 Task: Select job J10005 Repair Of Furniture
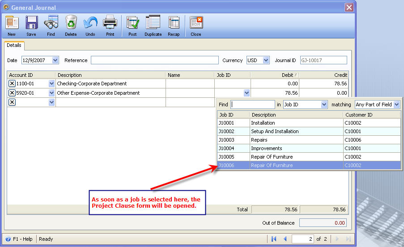pyautogui.click(x=309, y=157)
